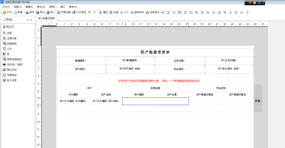285x148 pixels.
Task: Click the align right edges icon
Action: point(219,12)
